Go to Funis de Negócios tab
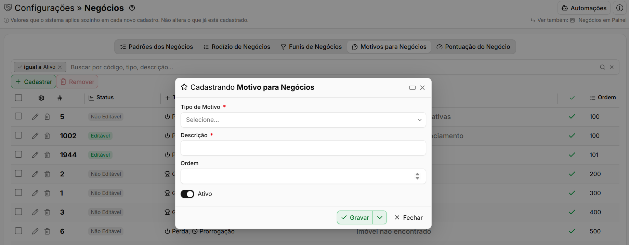Image resolution: width=629 pixels, height=245 pixels. click(311, 47)
